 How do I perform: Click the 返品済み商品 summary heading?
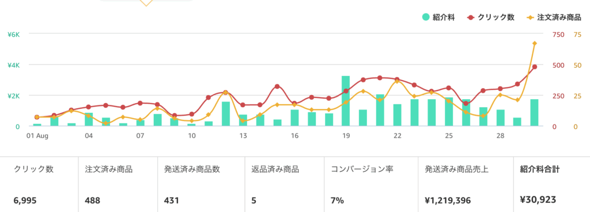point(275,169)
